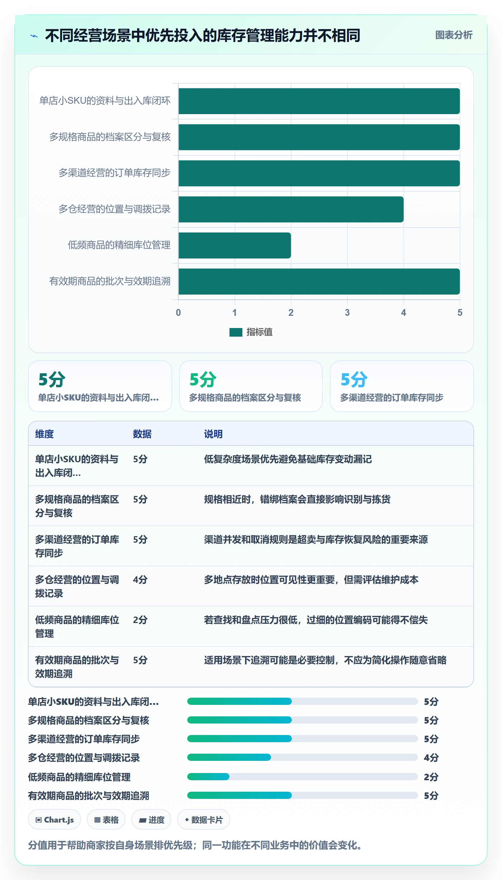Click progress bar for 有效期商品的批次与效期追溯
The width and height of the screenshot is (502, 880).
(303, 795)
